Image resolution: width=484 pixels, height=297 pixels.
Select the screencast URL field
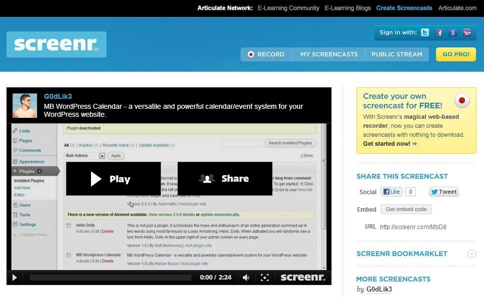(413, 227)
